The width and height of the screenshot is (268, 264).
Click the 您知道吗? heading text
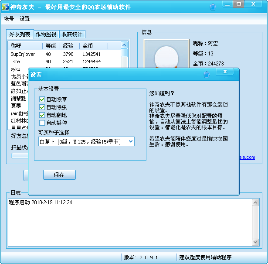[x=162, y=93]
